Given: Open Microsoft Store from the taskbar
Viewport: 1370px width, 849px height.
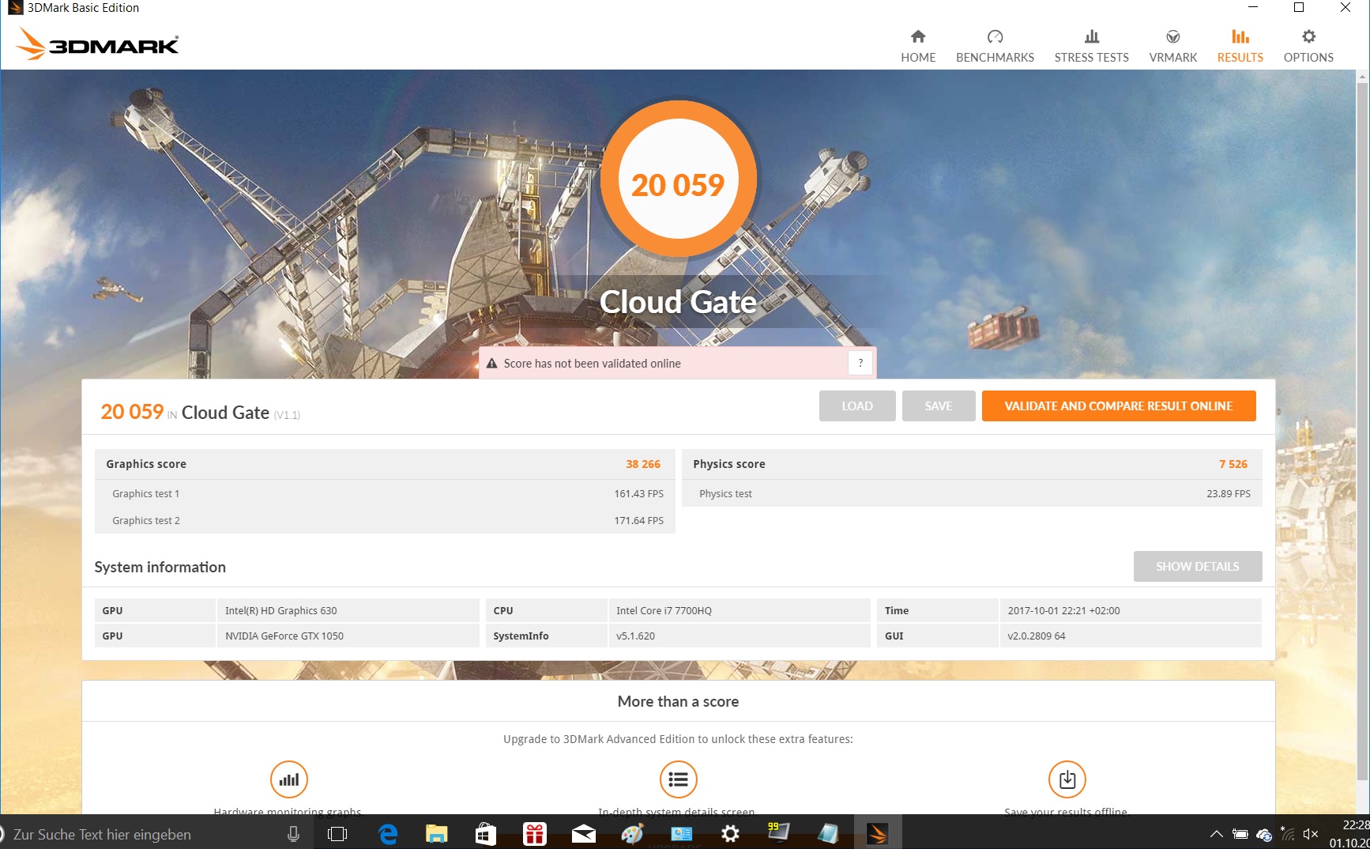Looking at the screenshot, I should tap(486, 834).
